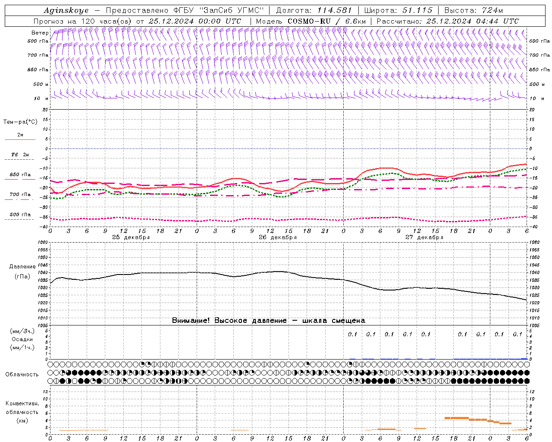Click the Ветер panel label
The image size is (552, 442).
click(x=40, y=33)
